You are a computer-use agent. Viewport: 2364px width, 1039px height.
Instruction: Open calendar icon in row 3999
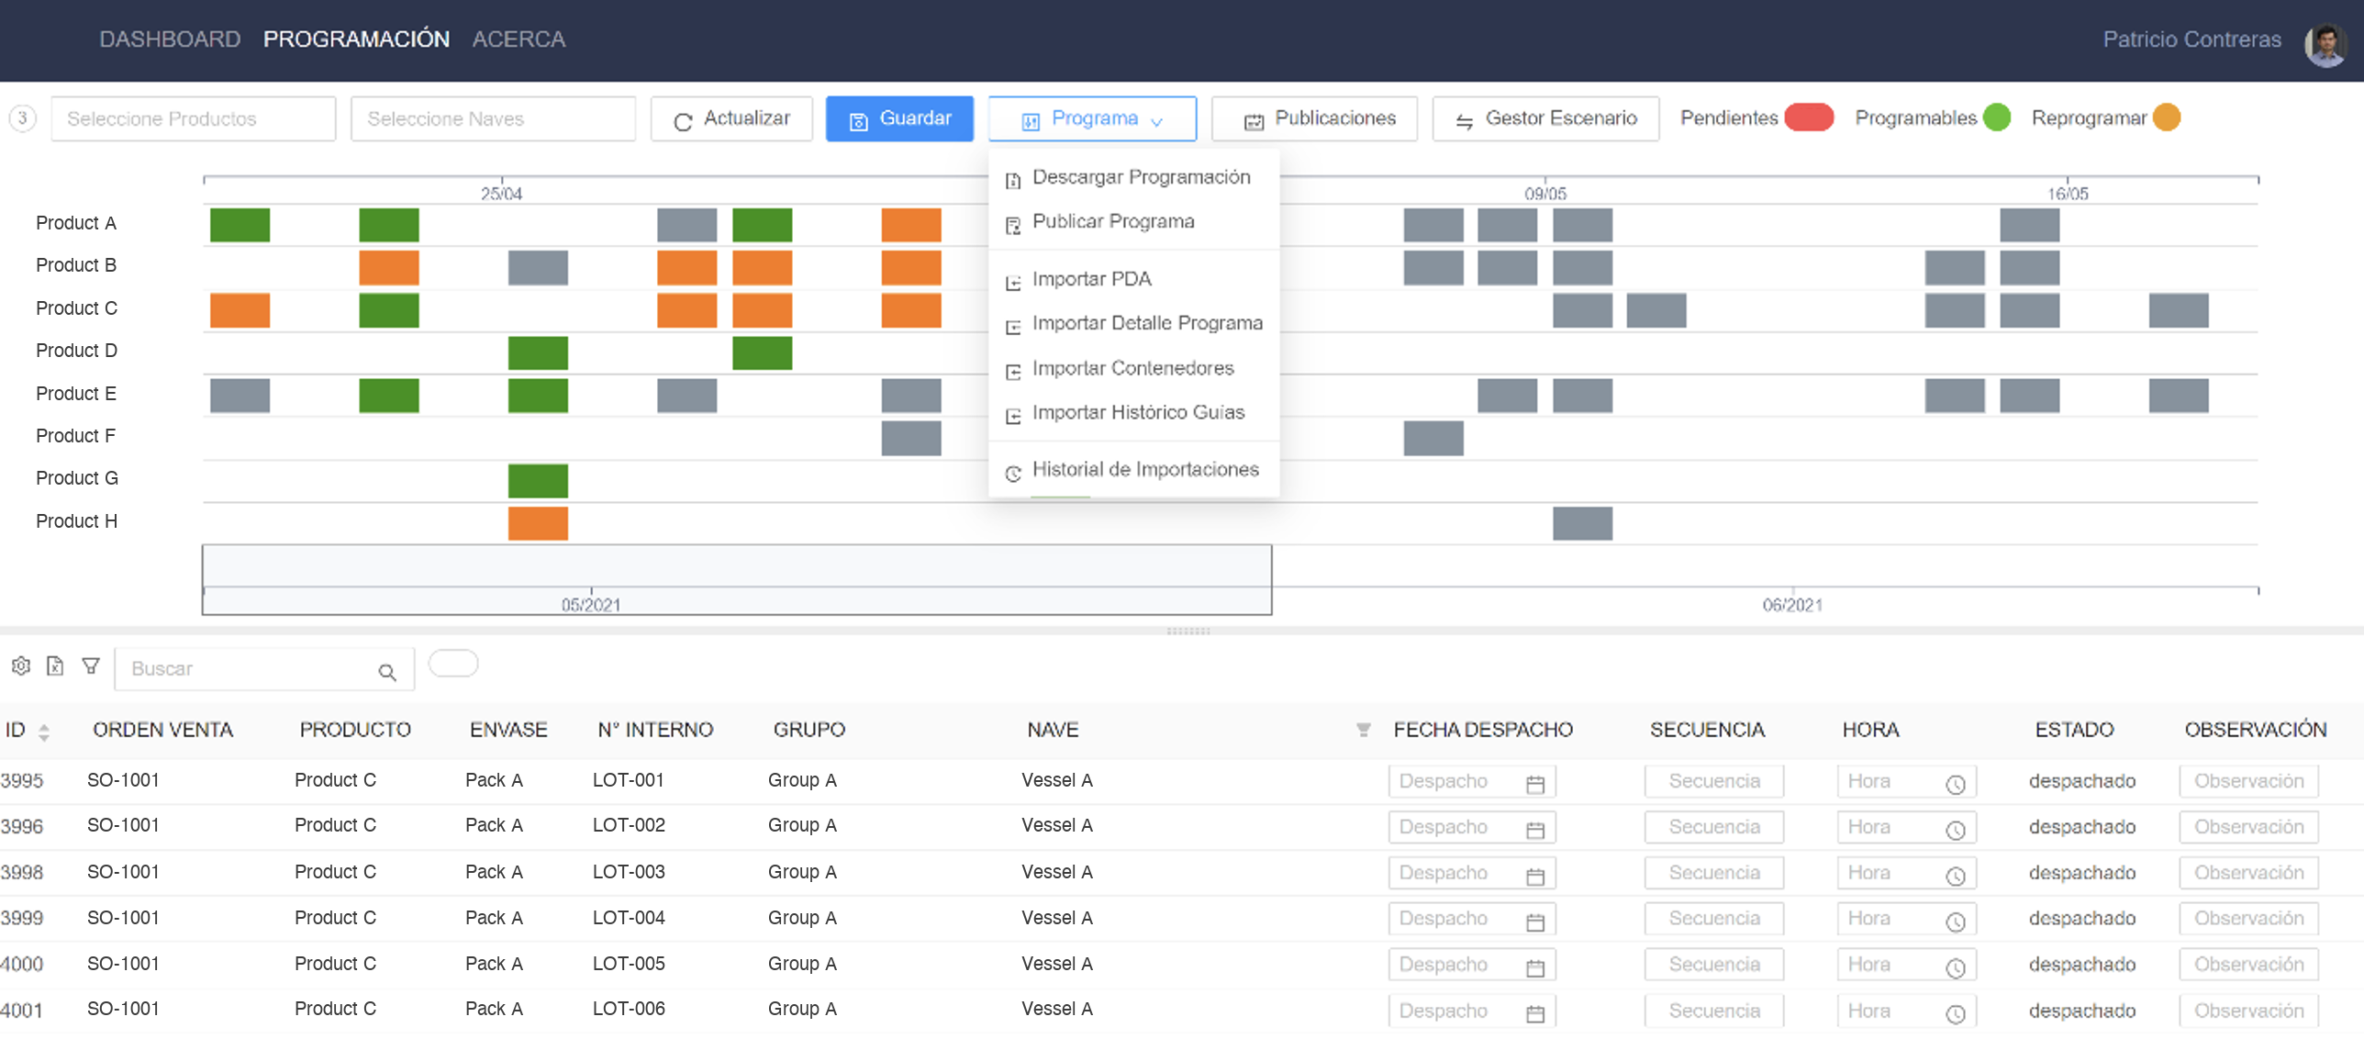point(1534,921)
